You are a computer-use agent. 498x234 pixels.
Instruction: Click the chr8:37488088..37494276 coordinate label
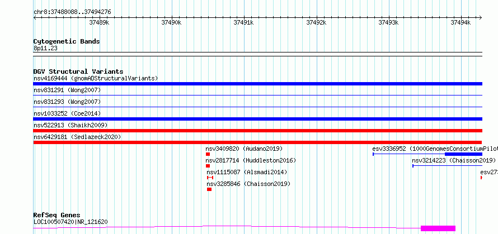72,12
